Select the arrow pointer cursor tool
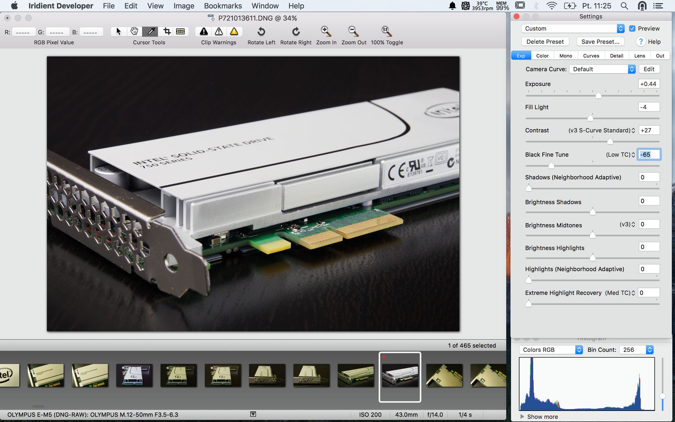 119,31
